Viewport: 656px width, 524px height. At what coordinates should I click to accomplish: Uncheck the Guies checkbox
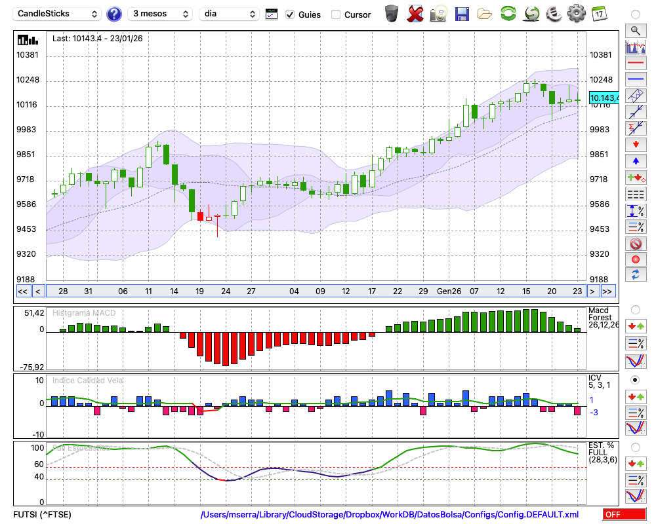pyautogui.click(x=291, y=14)
